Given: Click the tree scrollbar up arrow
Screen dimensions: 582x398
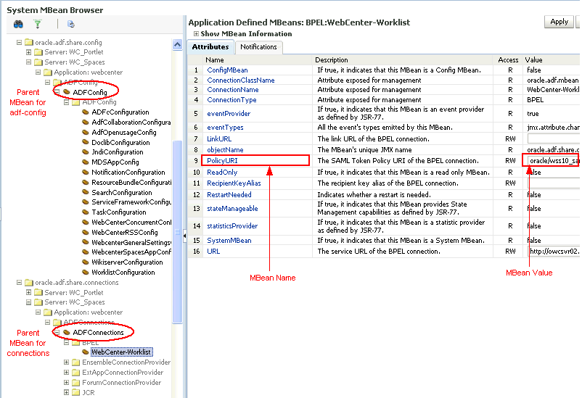Looking at the screenshot, I should click(x=177, y=45).
